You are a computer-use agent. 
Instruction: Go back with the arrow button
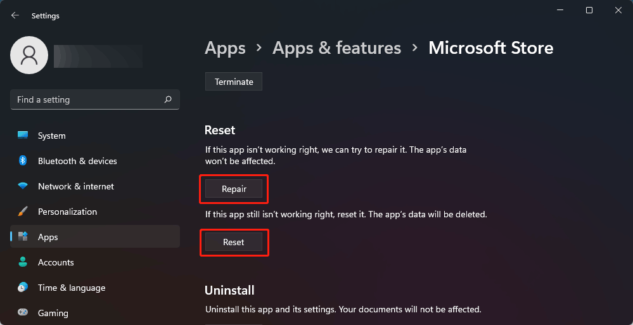pos(15,15)
